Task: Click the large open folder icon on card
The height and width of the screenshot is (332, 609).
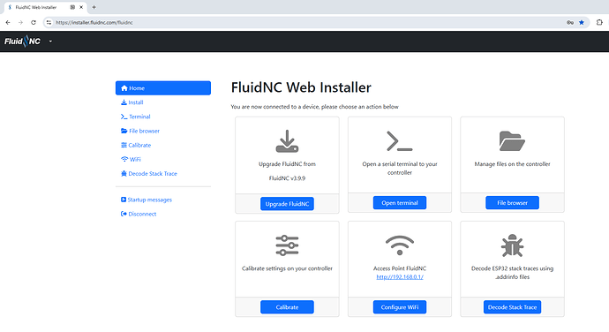Action: tap(512, 141)
